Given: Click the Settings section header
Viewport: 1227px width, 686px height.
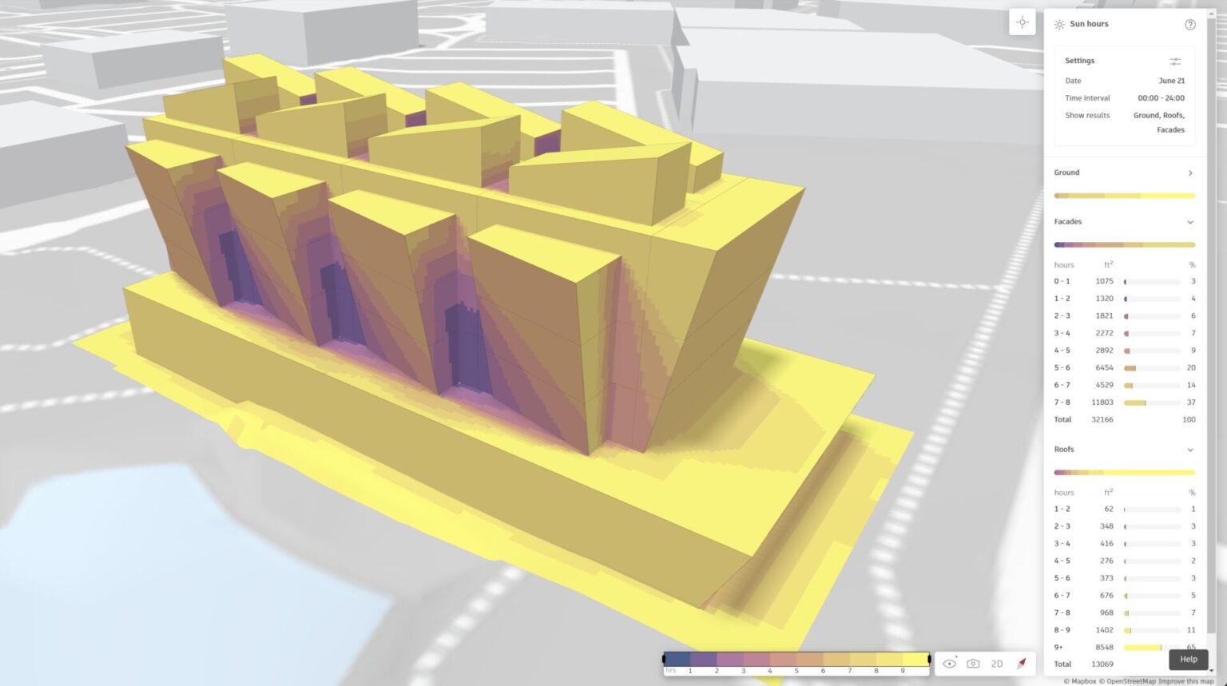Looking at the screenshot, I should point(1079,60).
